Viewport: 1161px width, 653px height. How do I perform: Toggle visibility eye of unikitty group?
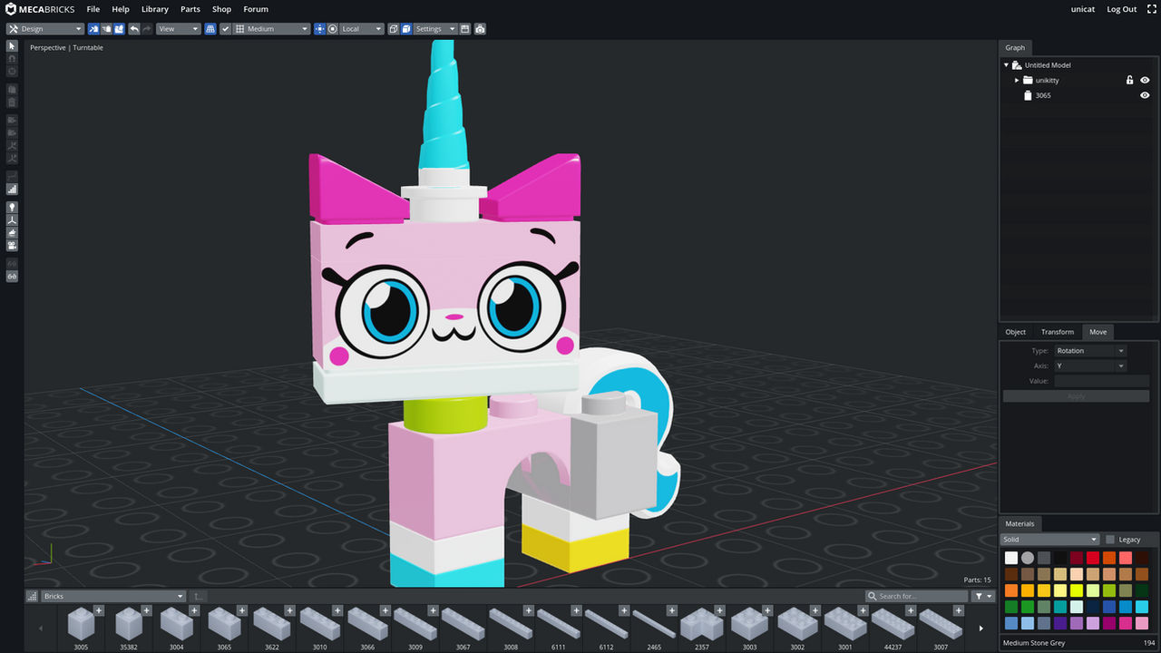(1145, 80)
